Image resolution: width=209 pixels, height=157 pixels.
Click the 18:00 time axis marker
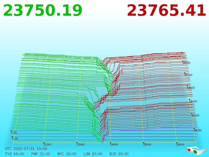186,63
